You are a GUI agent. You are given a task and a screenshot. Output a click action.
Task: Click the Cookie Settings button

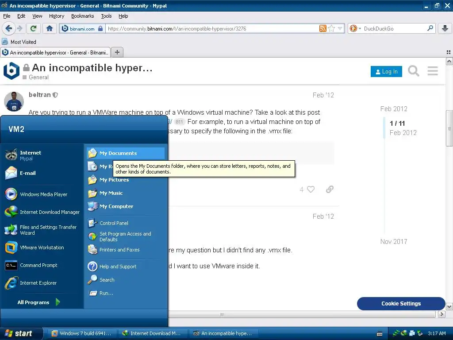coord(401,304)
